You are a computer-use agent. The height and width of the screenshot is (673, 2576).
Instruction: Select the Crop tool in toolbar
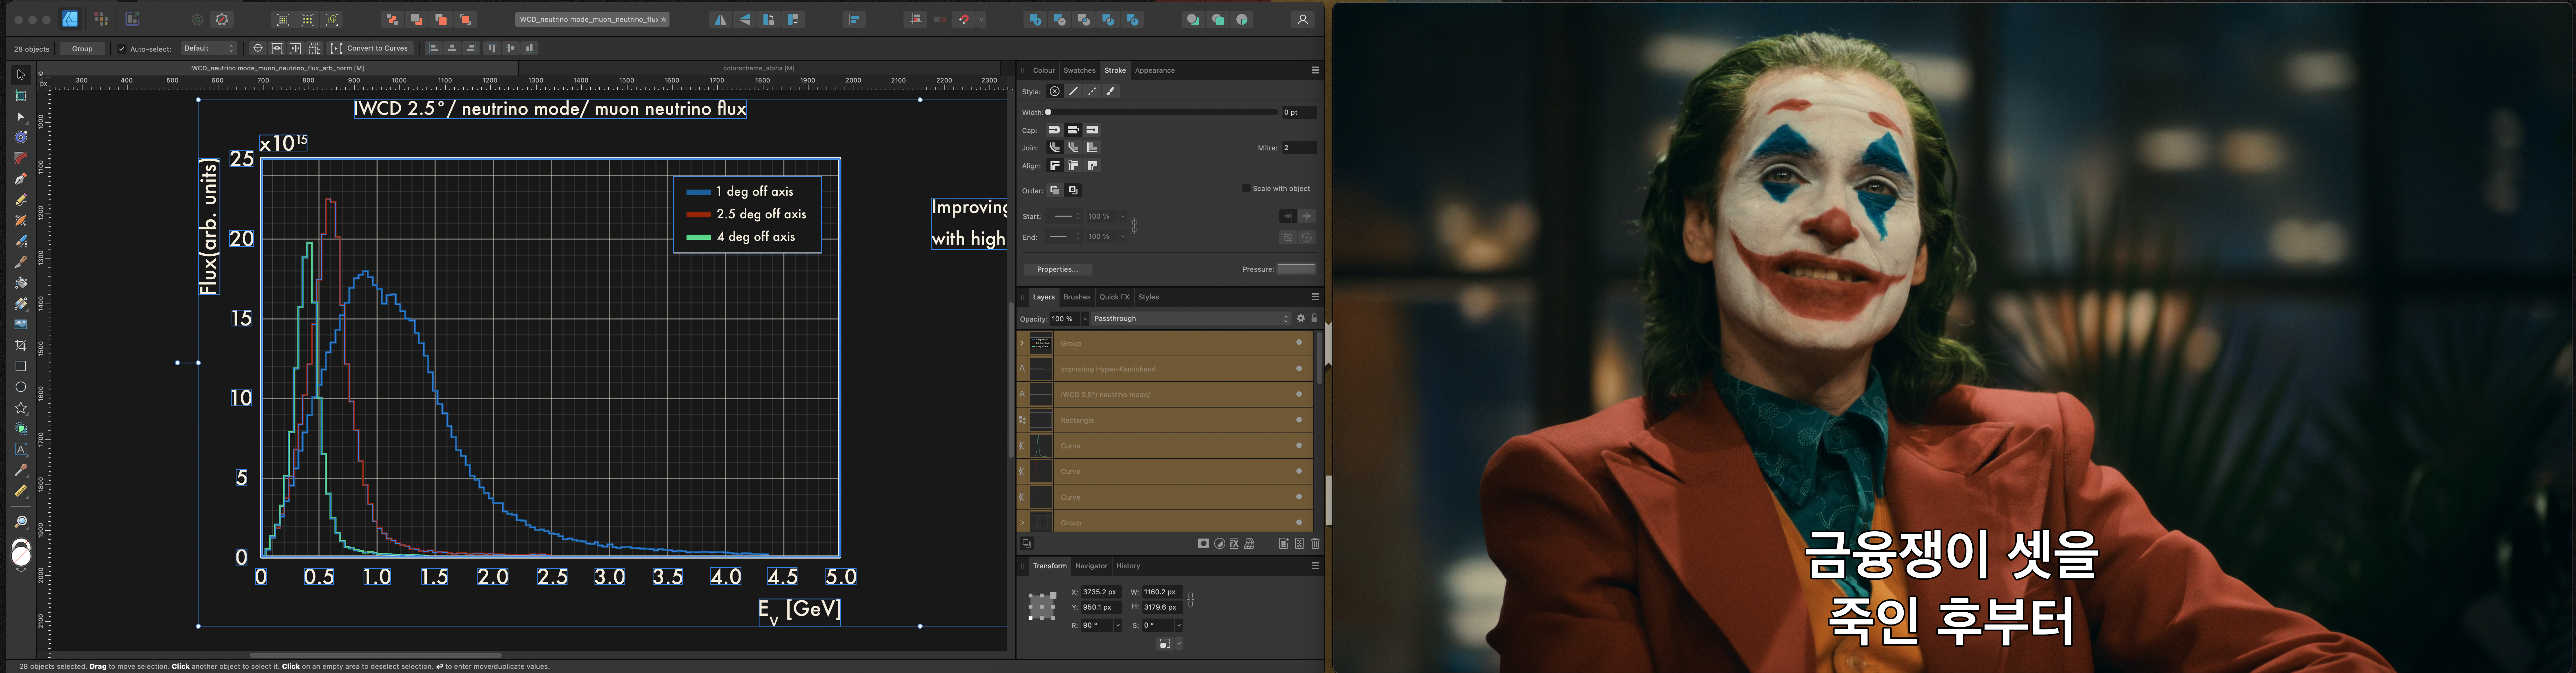coord(20,345)
